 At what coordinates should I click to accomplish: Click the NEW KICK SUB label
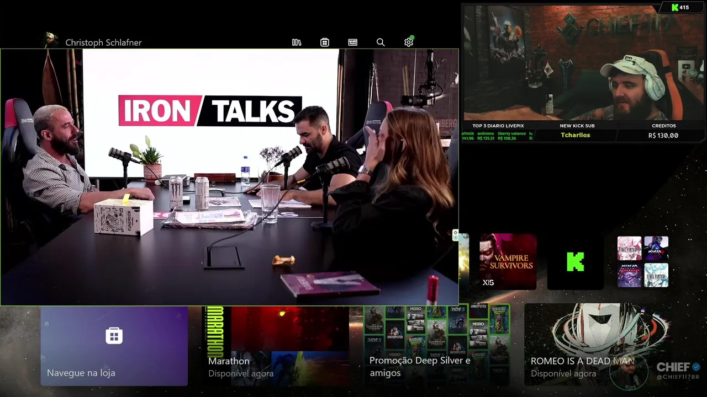tap(577, 126)
